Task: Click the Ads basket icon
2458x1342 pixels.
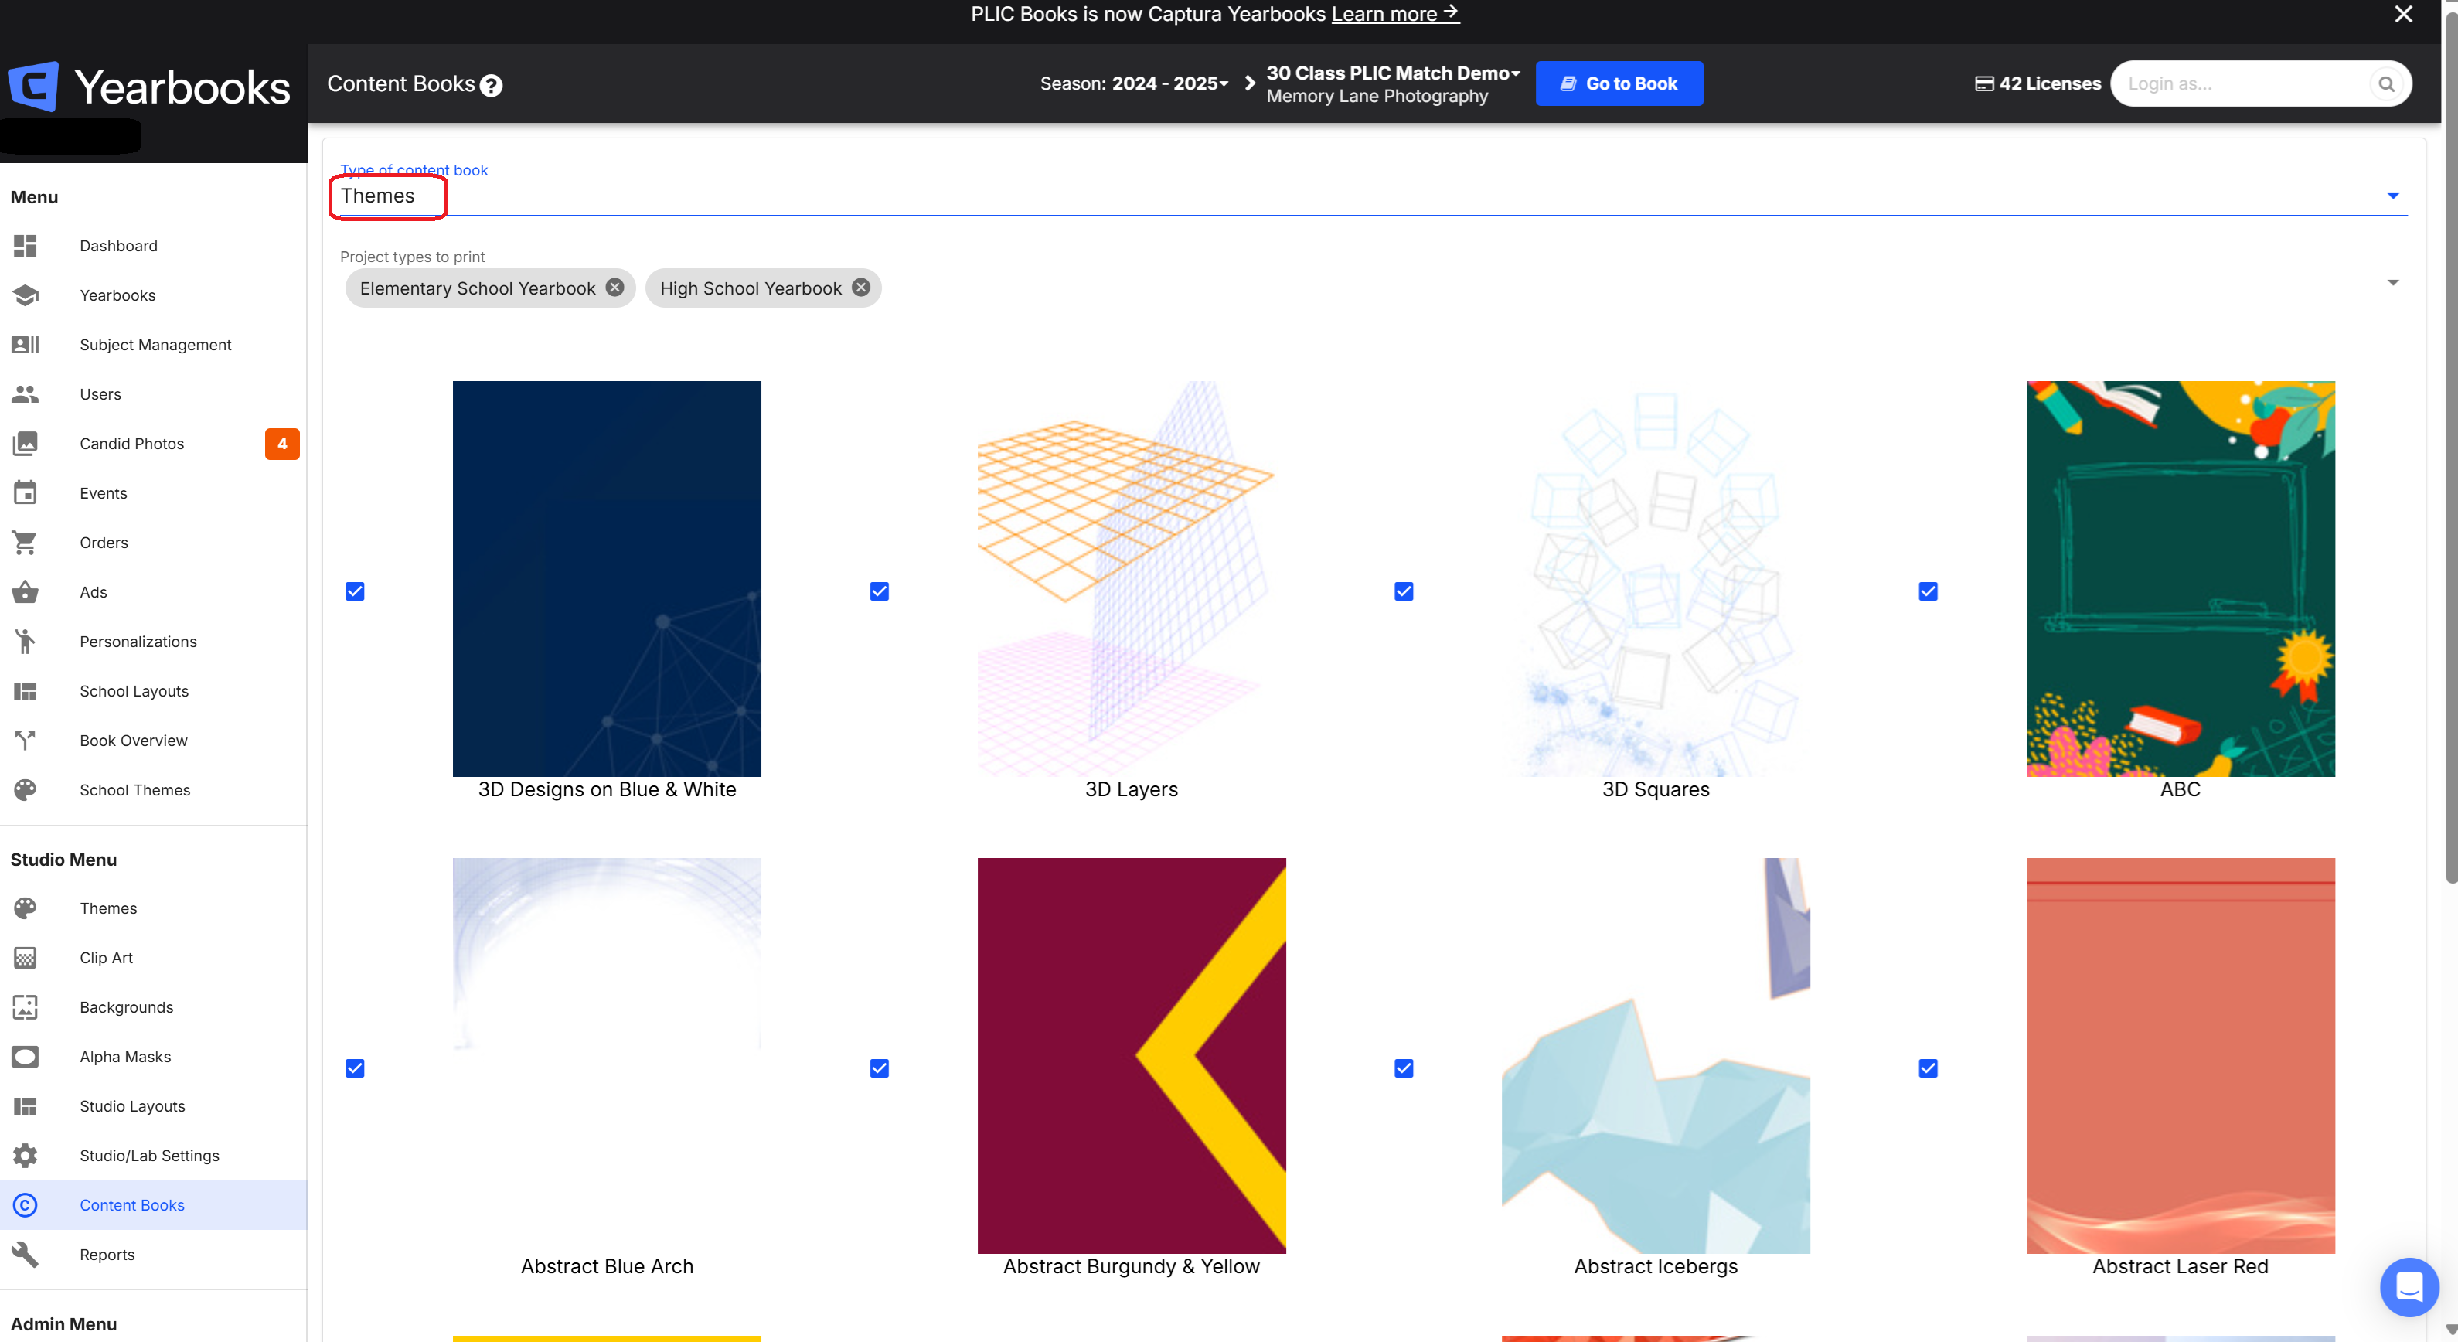Action: pyautogui.click(x=26, y=592)
